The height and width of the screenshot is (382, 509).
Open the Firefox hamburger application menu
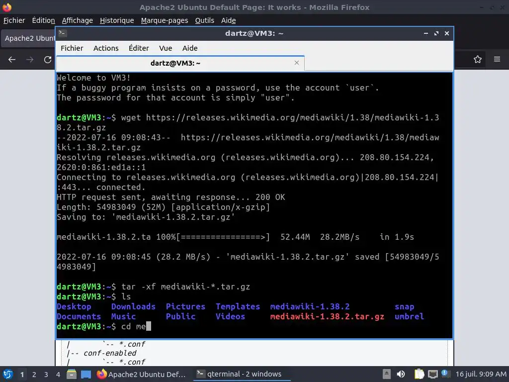497,59
